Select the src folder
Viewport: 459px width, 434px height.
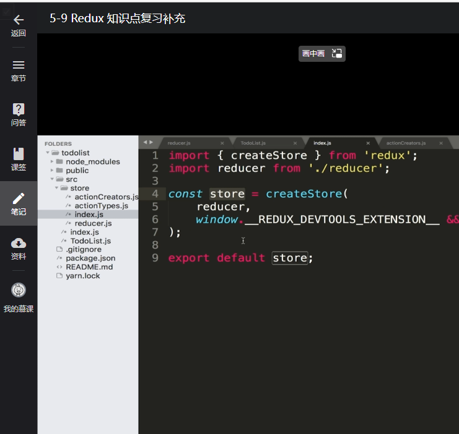tap(71, 179)
